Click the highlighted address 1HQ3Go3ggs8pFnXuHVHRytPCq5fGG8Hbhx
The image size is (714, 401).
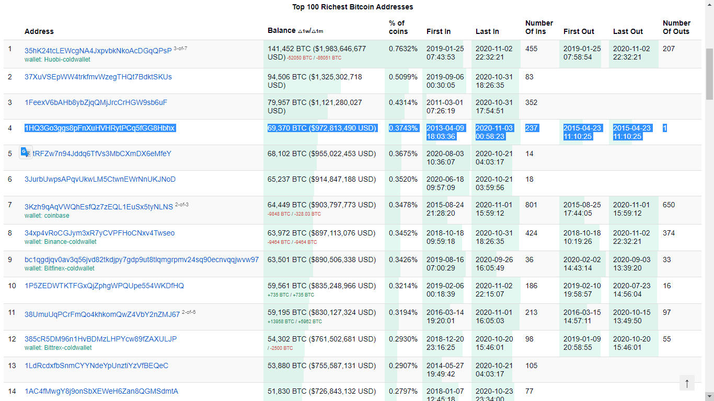[99, 128]
